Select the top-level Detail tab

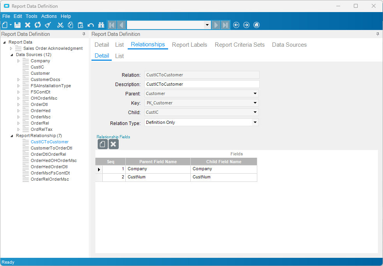[x=102, y=45]
